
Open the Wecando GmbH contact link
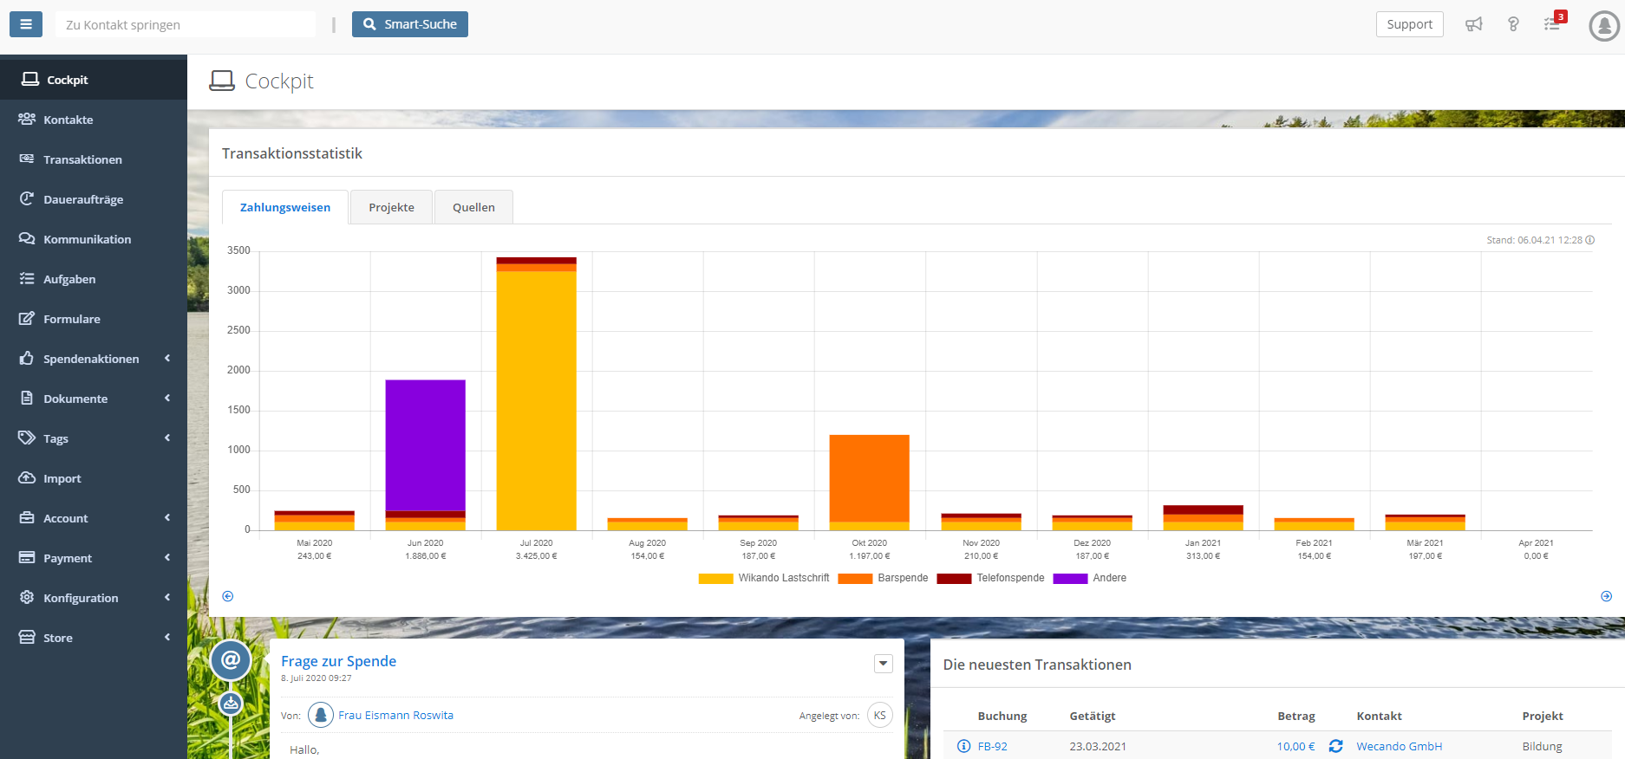(x=1399, y=746)
